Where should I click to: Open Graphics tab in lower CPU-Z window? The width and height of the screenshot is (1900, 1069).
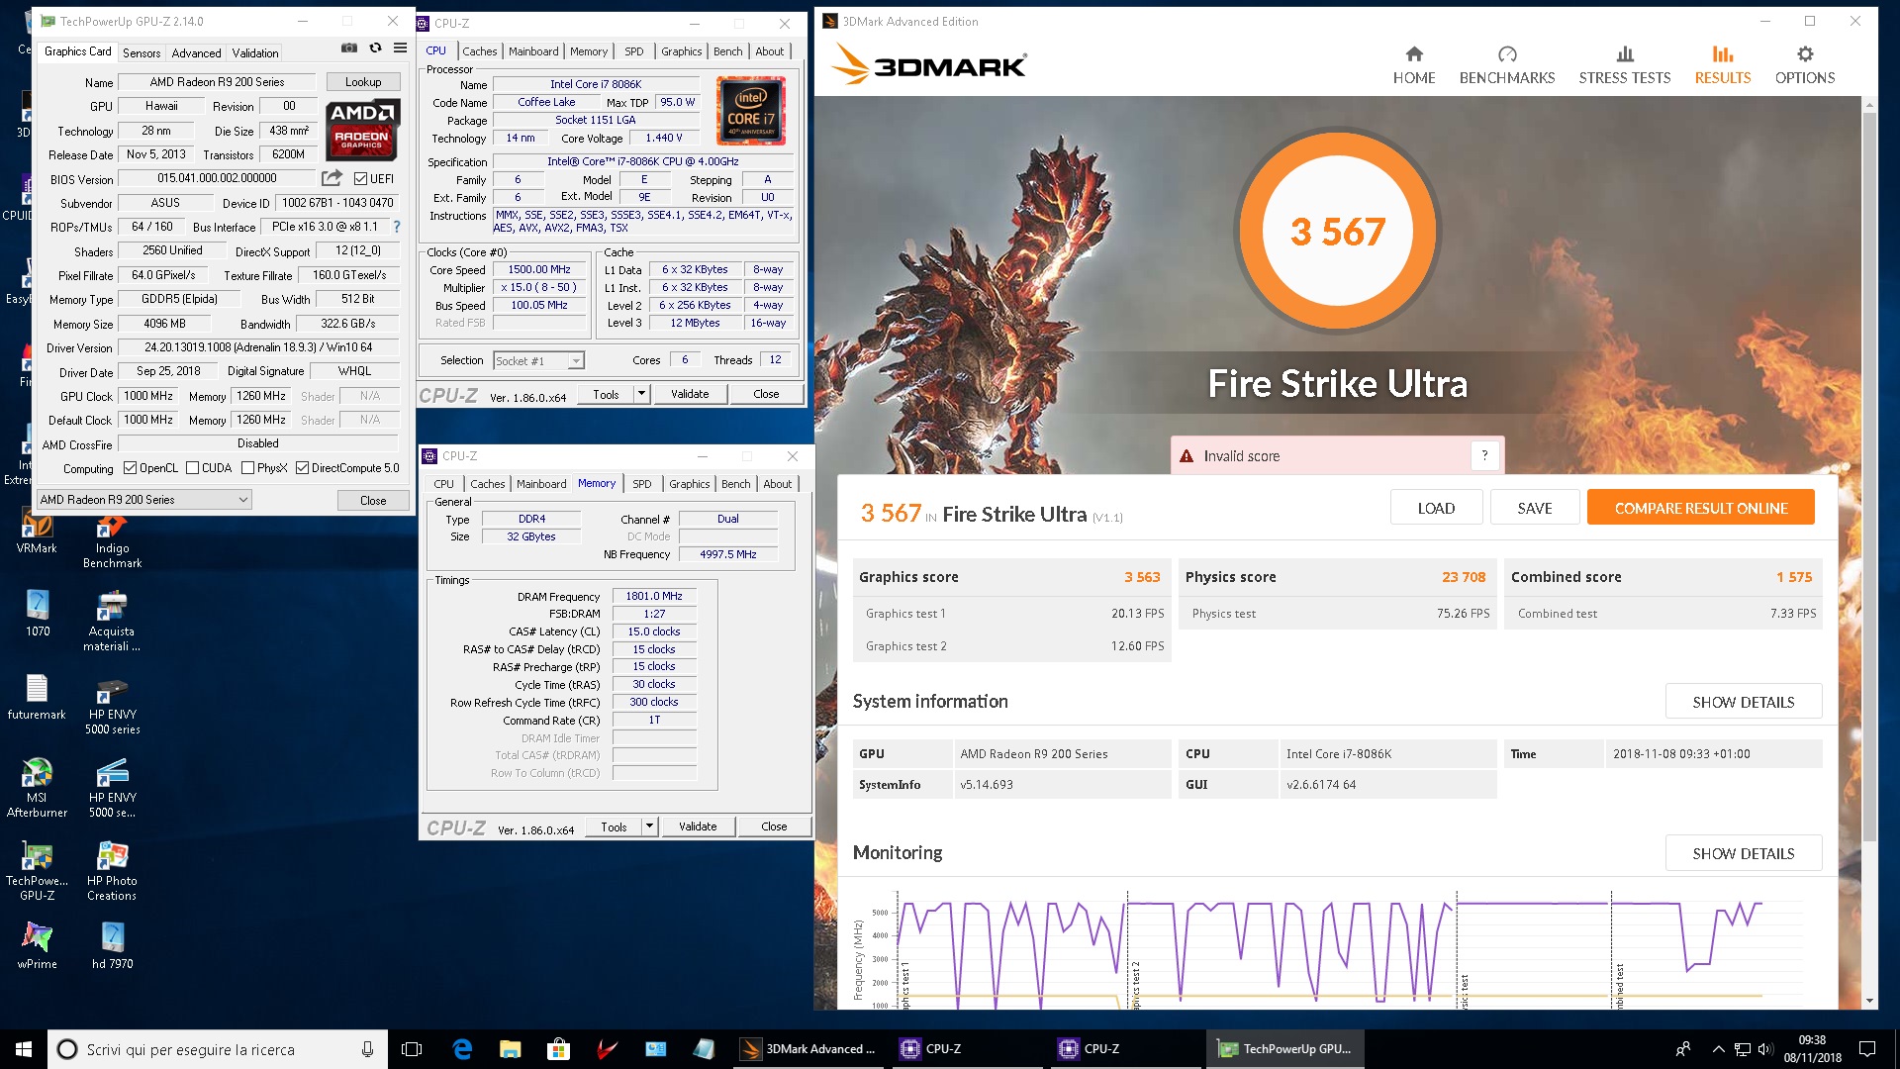(690, 484)
